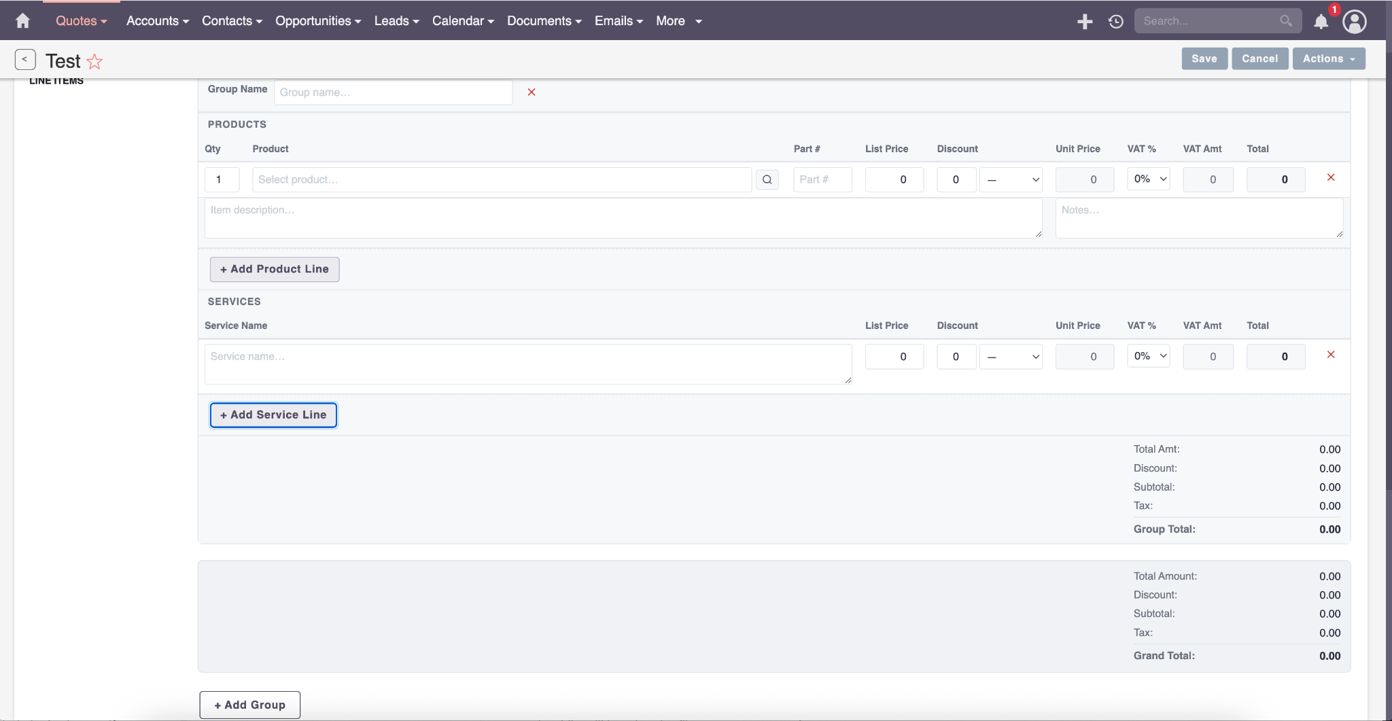
Task: Click the home icon in navbar
Action: pos(22,21)
